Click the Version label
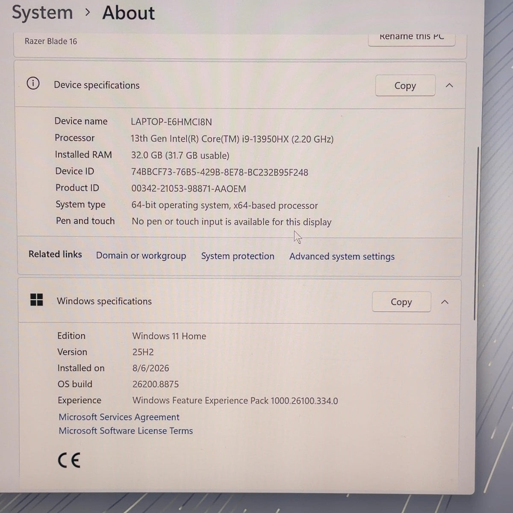513x513 pixels. click(72, 352)
